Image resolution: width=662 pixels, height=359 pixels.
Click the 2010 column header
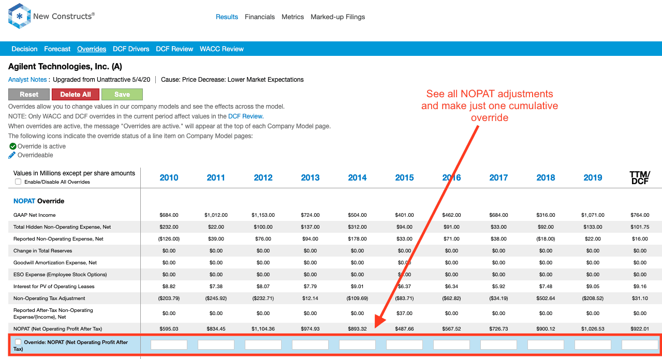click(169, 178)
